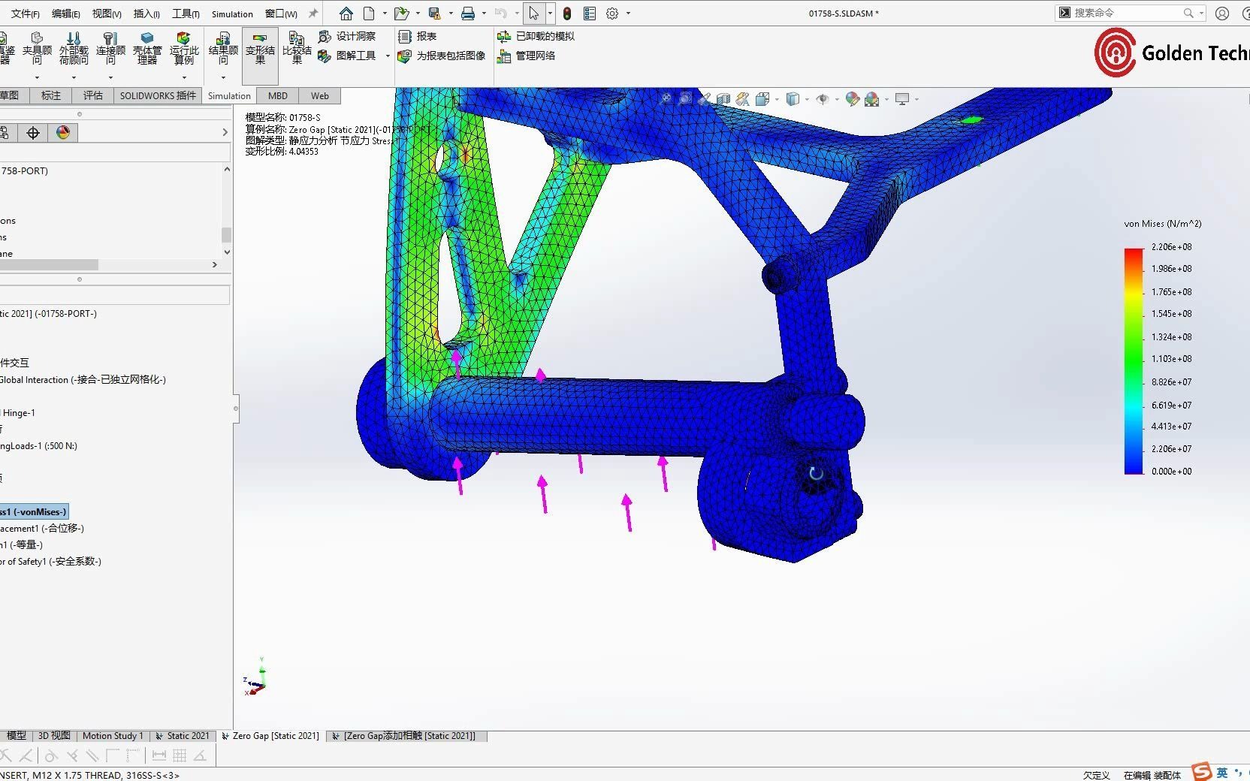Switch to the MBD ribbon tab
Screen dimensions: 1250x781
[277, 95]
